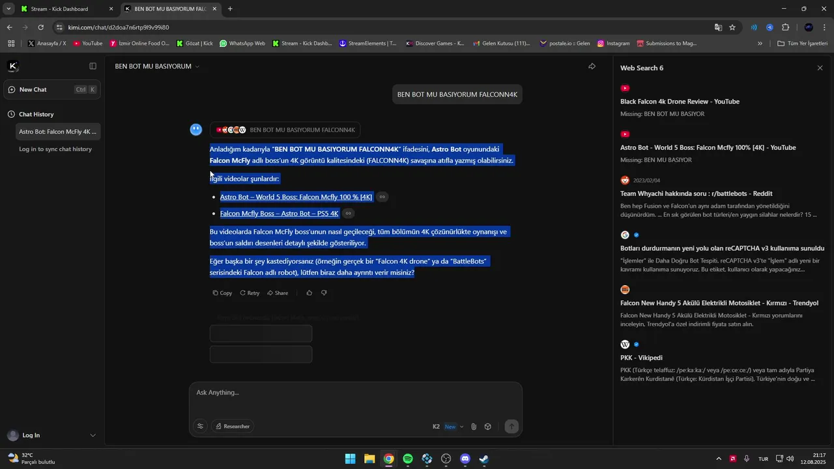This screenshot has width=834, height=469.
Task: Go back in browser history
Action: pyautogui.click(x=9, y=27)
